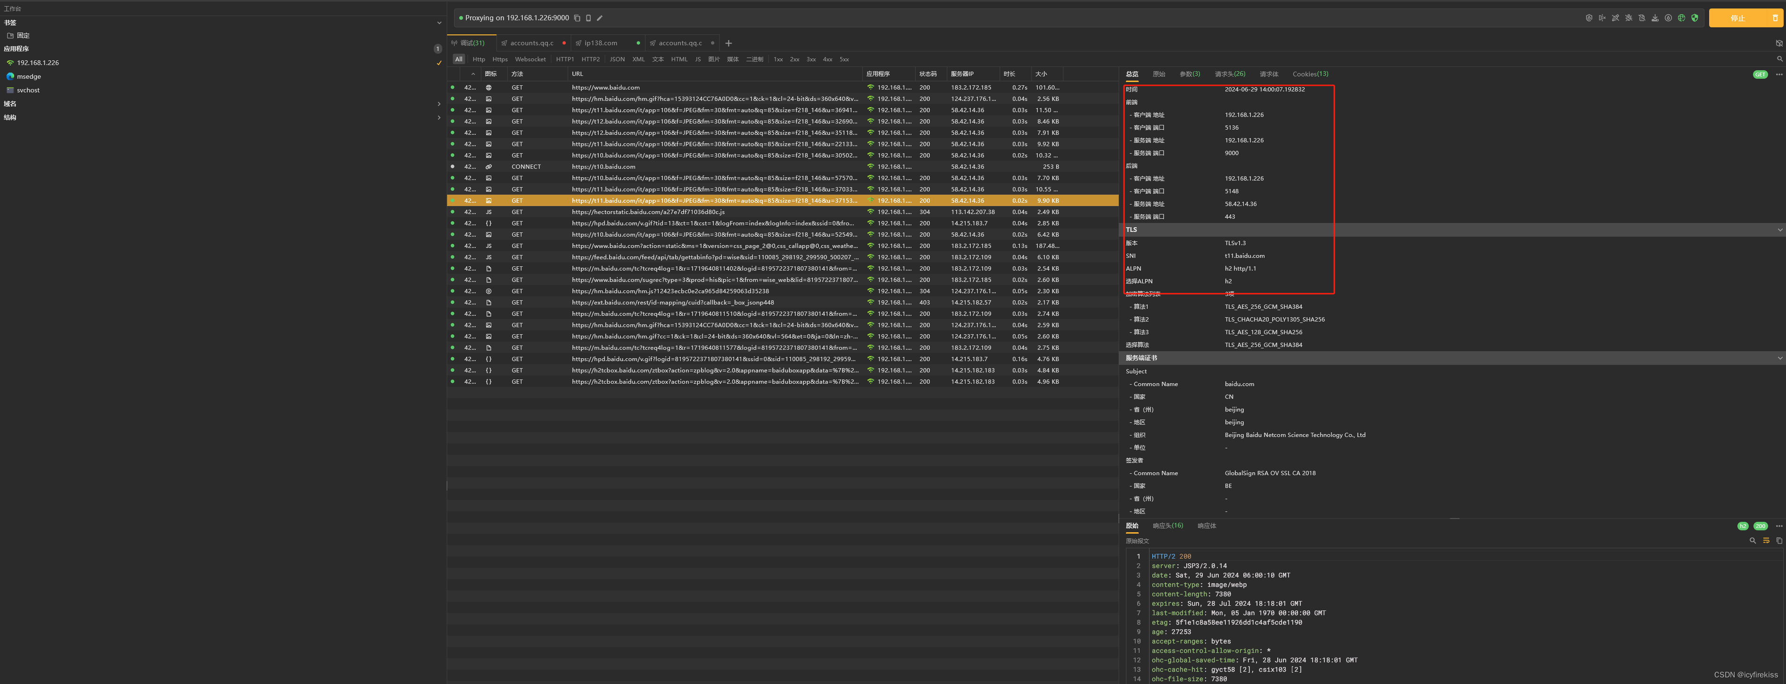Switch to the ip138.com tab
Screen dimensions: 1786x684
pos(600,43)
